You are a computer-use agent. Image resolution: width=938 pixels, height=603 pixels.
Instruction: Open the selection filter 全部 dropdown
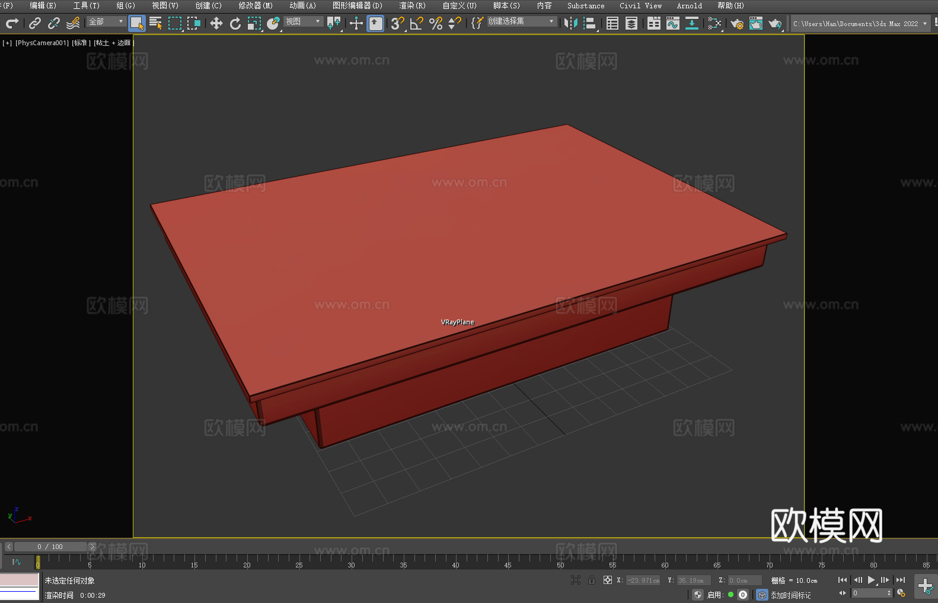106,21
